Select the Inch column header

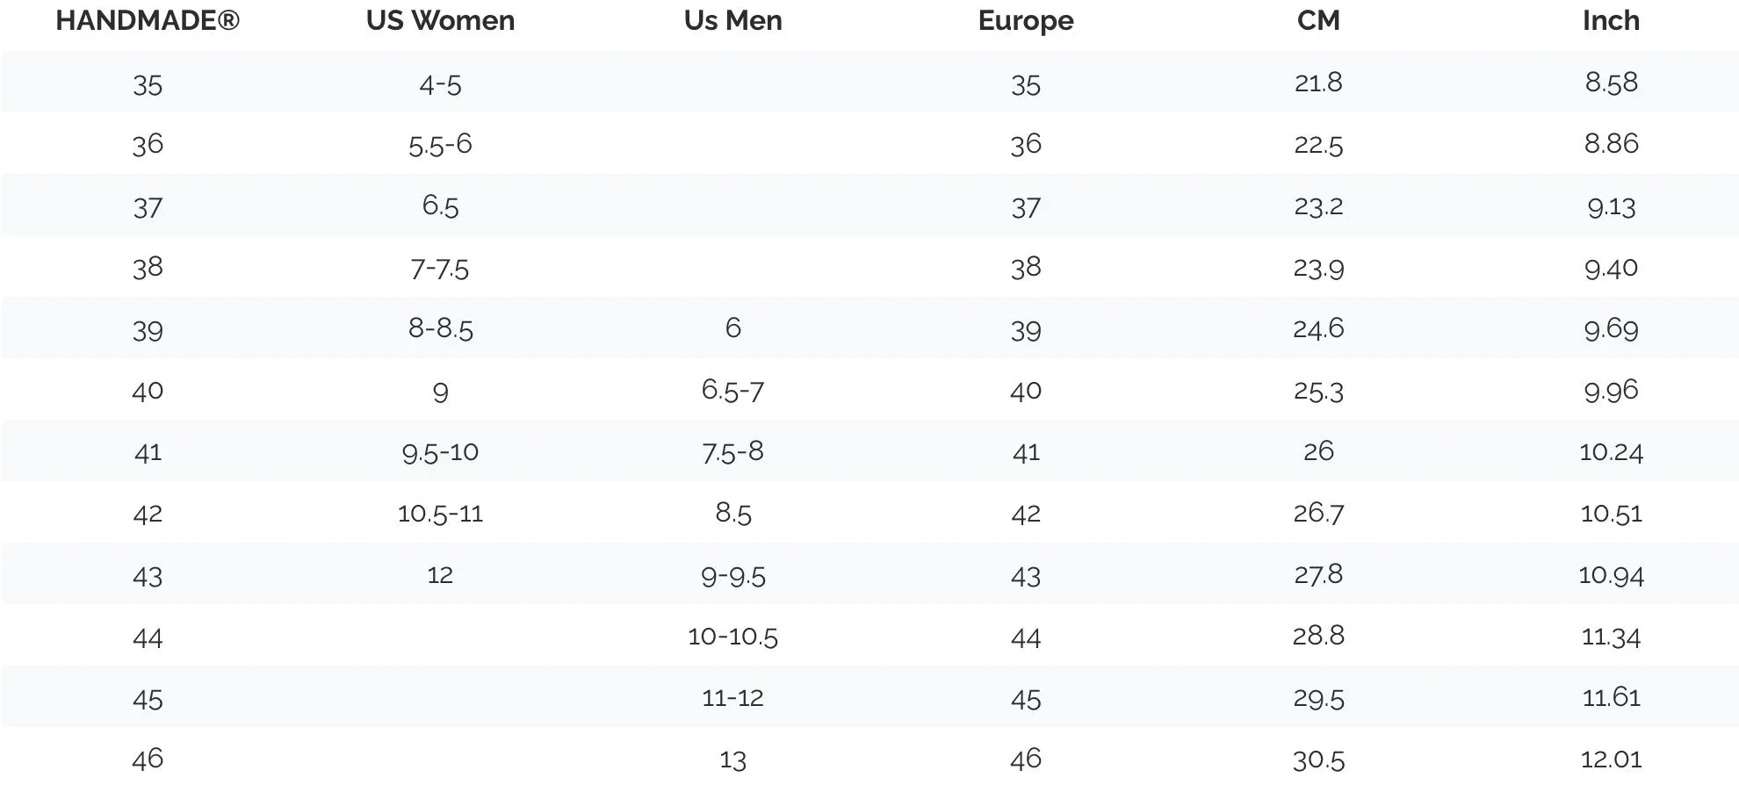(1611, 20)
